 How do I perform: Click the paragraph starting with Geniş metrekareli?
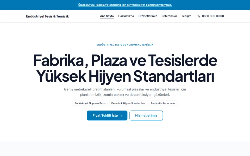point(125,92)
